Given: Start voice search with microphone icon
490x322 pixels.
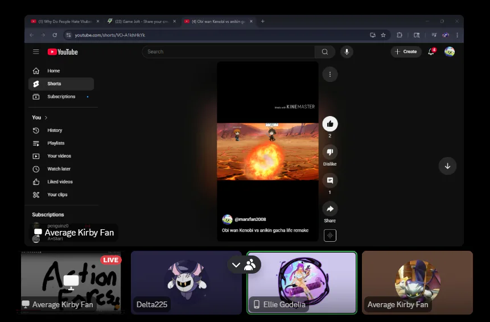Looking at the screenshot, I should click(347, 52).
